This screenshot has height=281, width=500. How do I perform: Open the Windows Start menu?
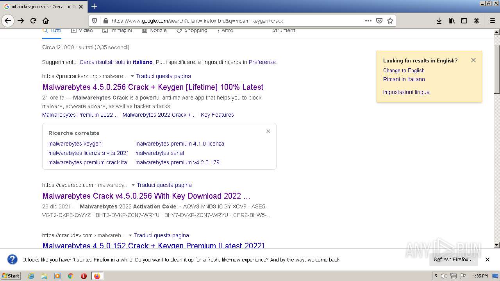11,276
